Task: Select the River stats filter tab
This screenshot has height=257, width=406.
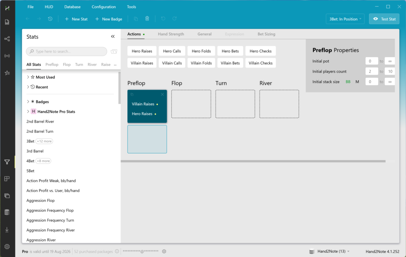Action: (92, 65)
